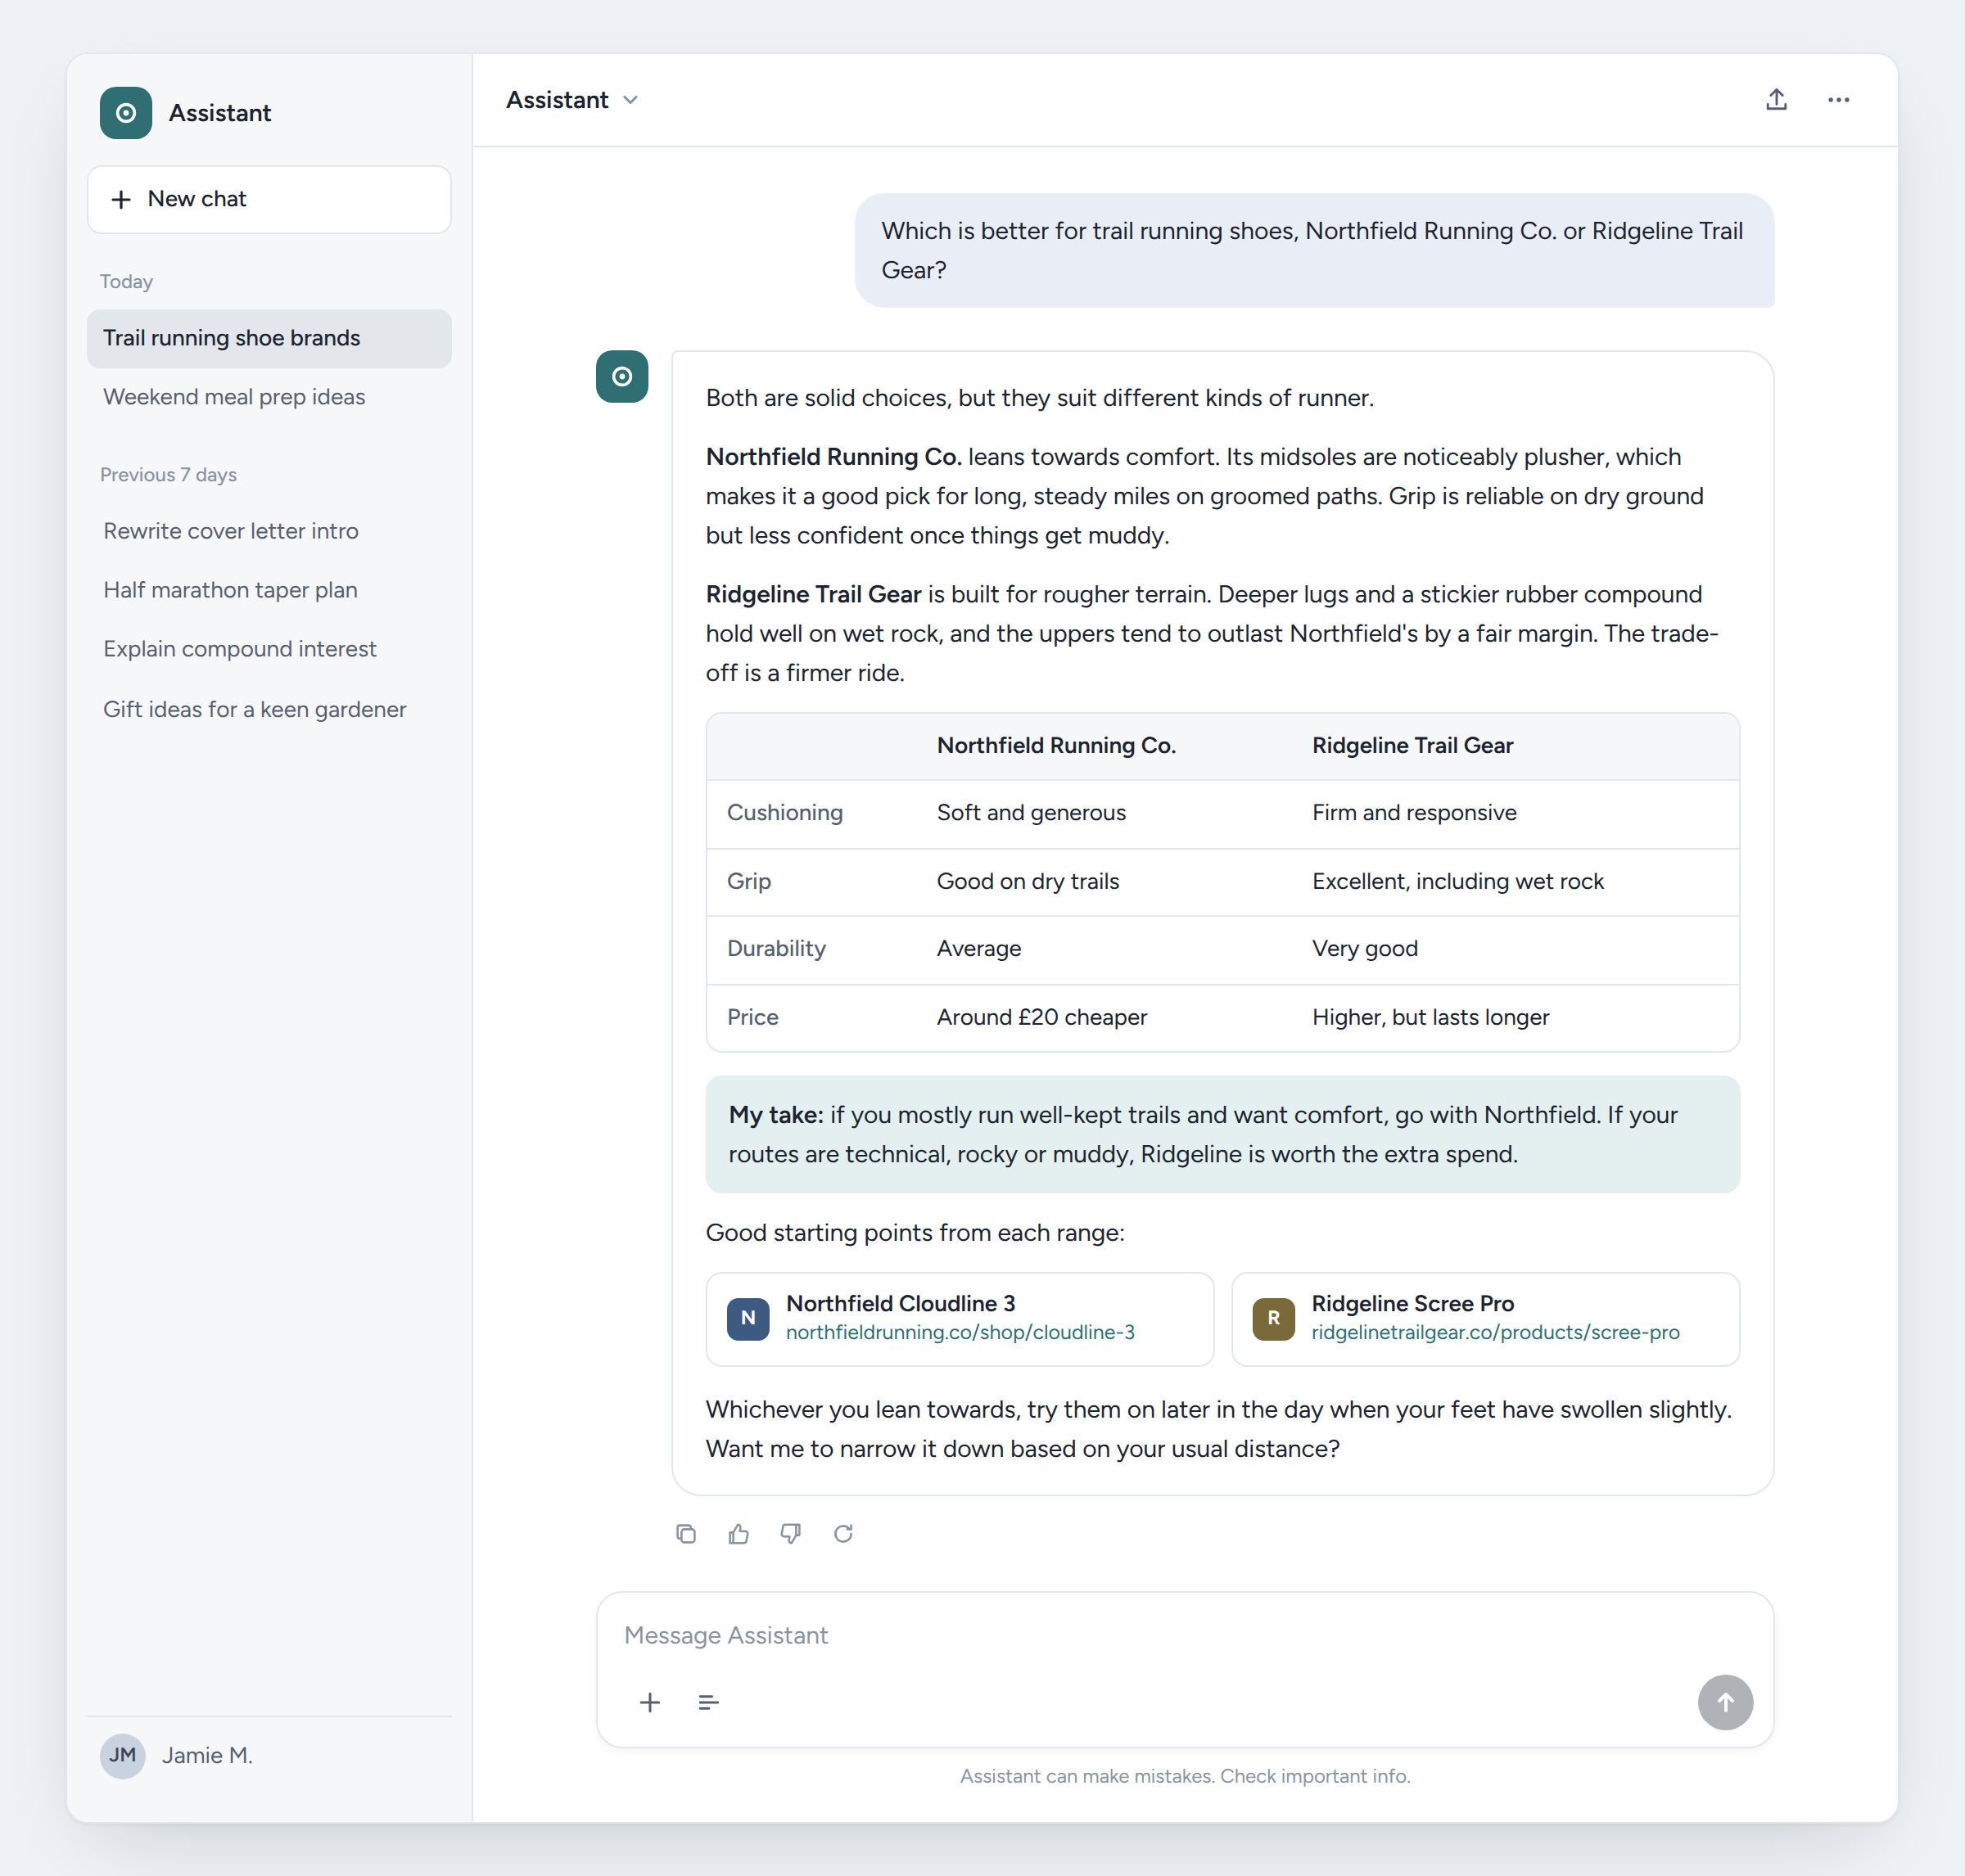Image resolution: width=1965 pixels, height=1876 pixels.
Task: Copy the assistant response
Action: (x=685, y=1533)
